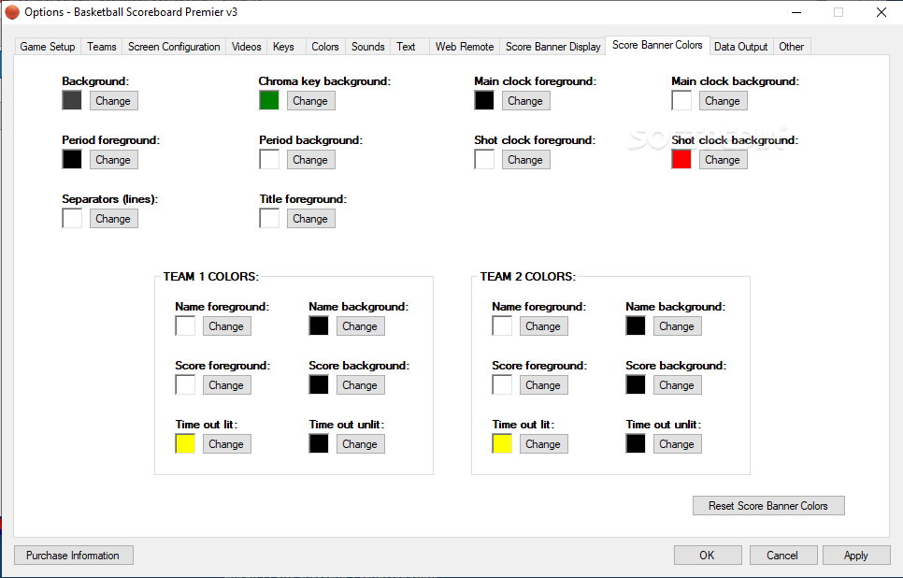Change Team 1 Name foreground color

point(227,326)
